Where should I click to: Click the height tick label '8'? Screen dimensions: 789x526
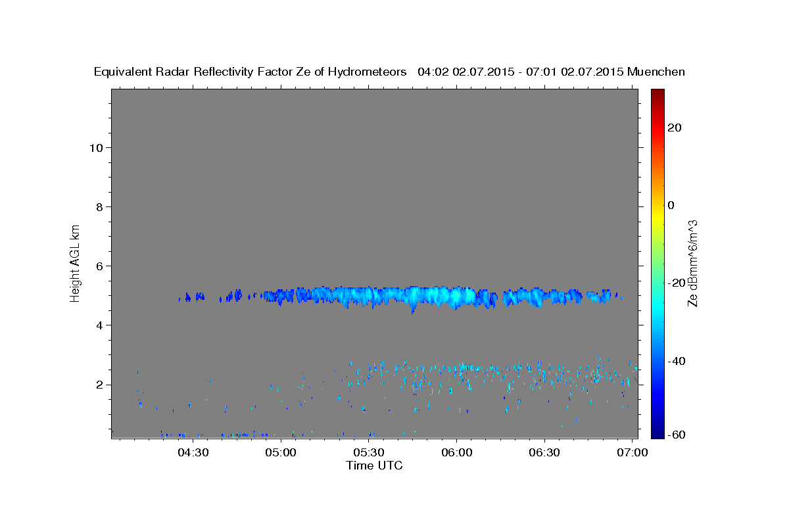click(99, 206)
